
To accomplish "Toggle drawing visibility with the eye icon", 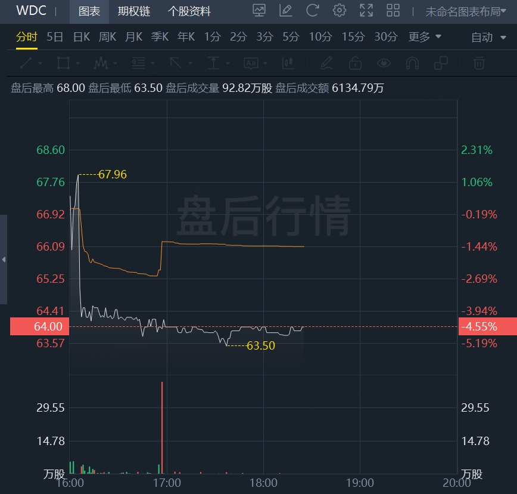I will pyautogui.click(x=384, y=63).
